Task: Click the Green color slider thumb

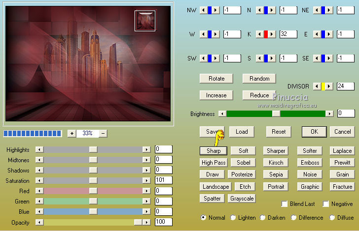Action: (93, 201)
